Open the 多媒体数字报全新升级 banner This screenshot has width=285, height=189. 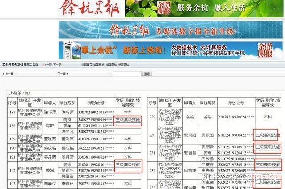click(x=170, y=30)
